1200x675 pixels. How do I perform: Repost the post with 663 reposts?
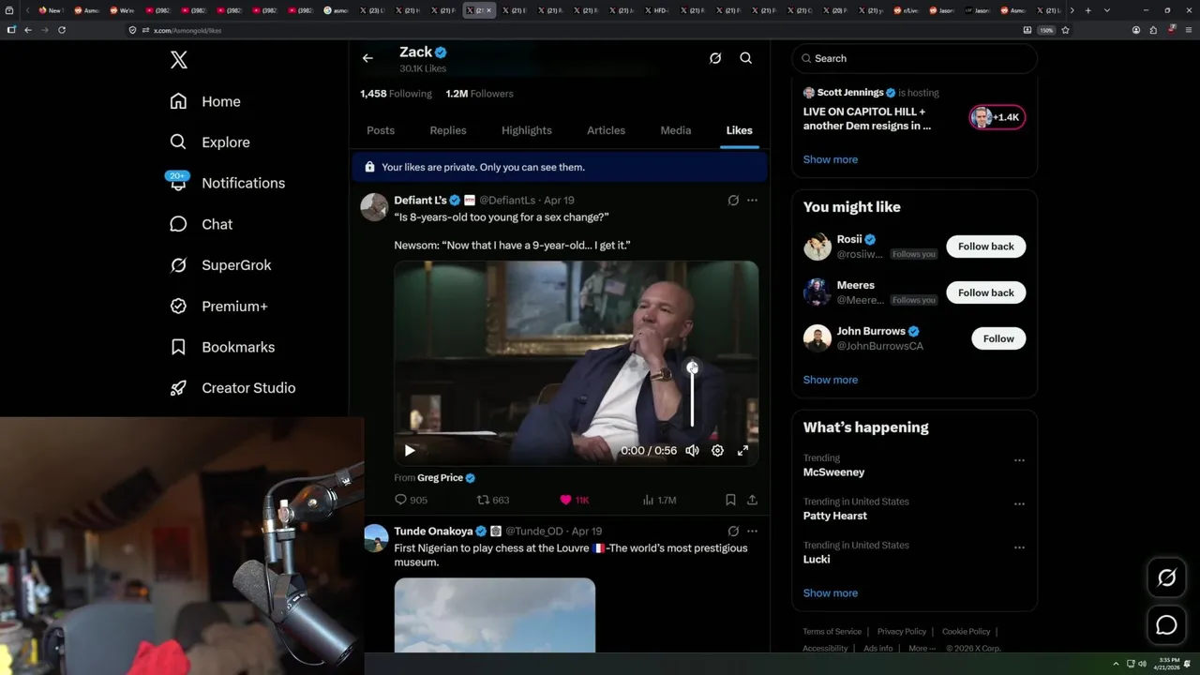click(493, 501)
